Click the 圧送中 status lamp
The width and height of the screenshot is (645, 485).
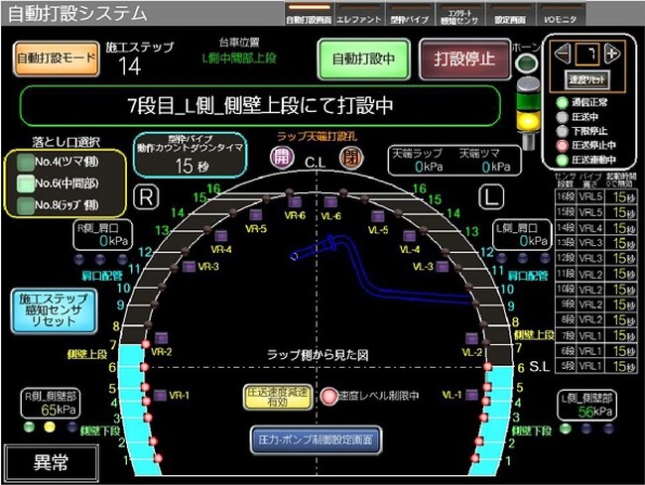tap(563, 117)
